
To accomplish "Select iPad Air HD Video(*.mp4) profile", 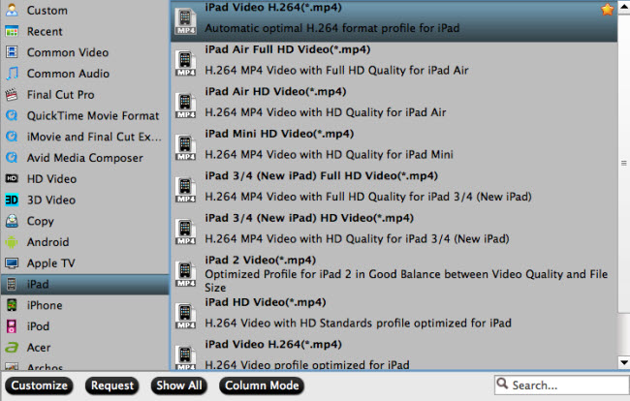I will (394, 106).
